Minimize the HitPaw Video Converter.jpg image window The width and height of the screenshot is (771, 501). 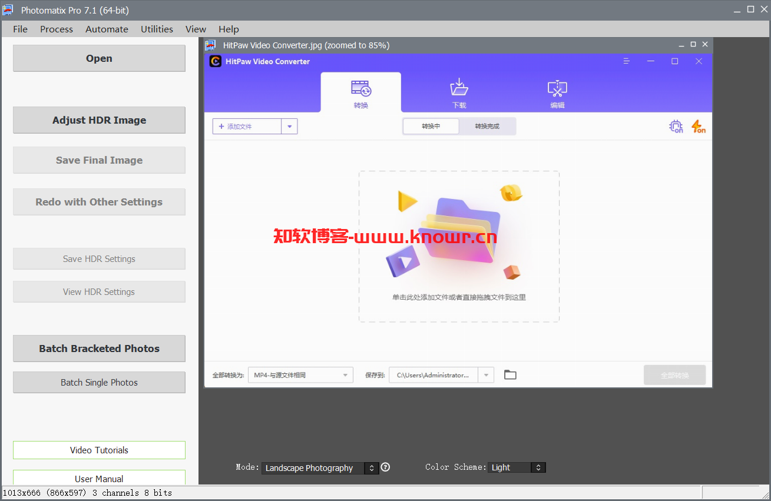(x=681, y=45)
